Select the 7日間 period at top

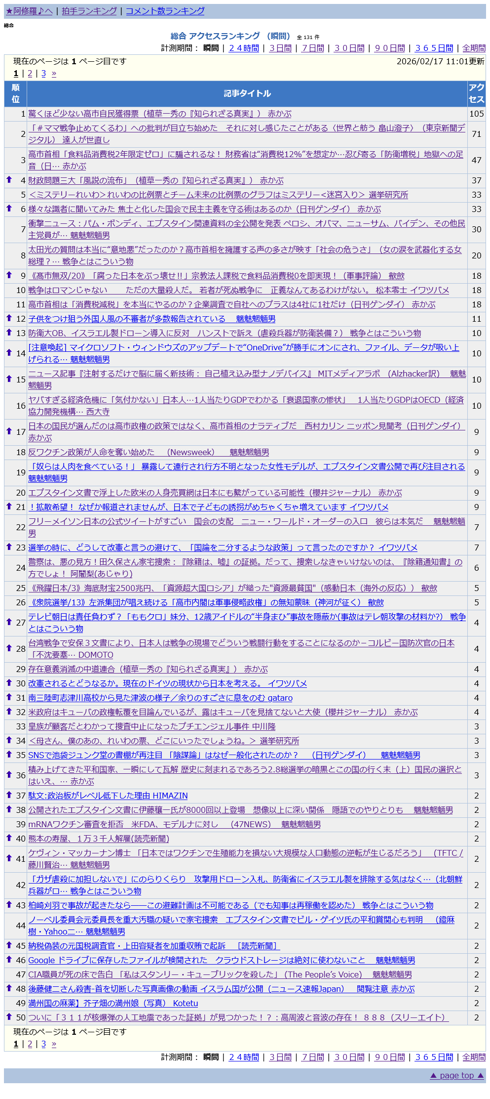(313, 48)
